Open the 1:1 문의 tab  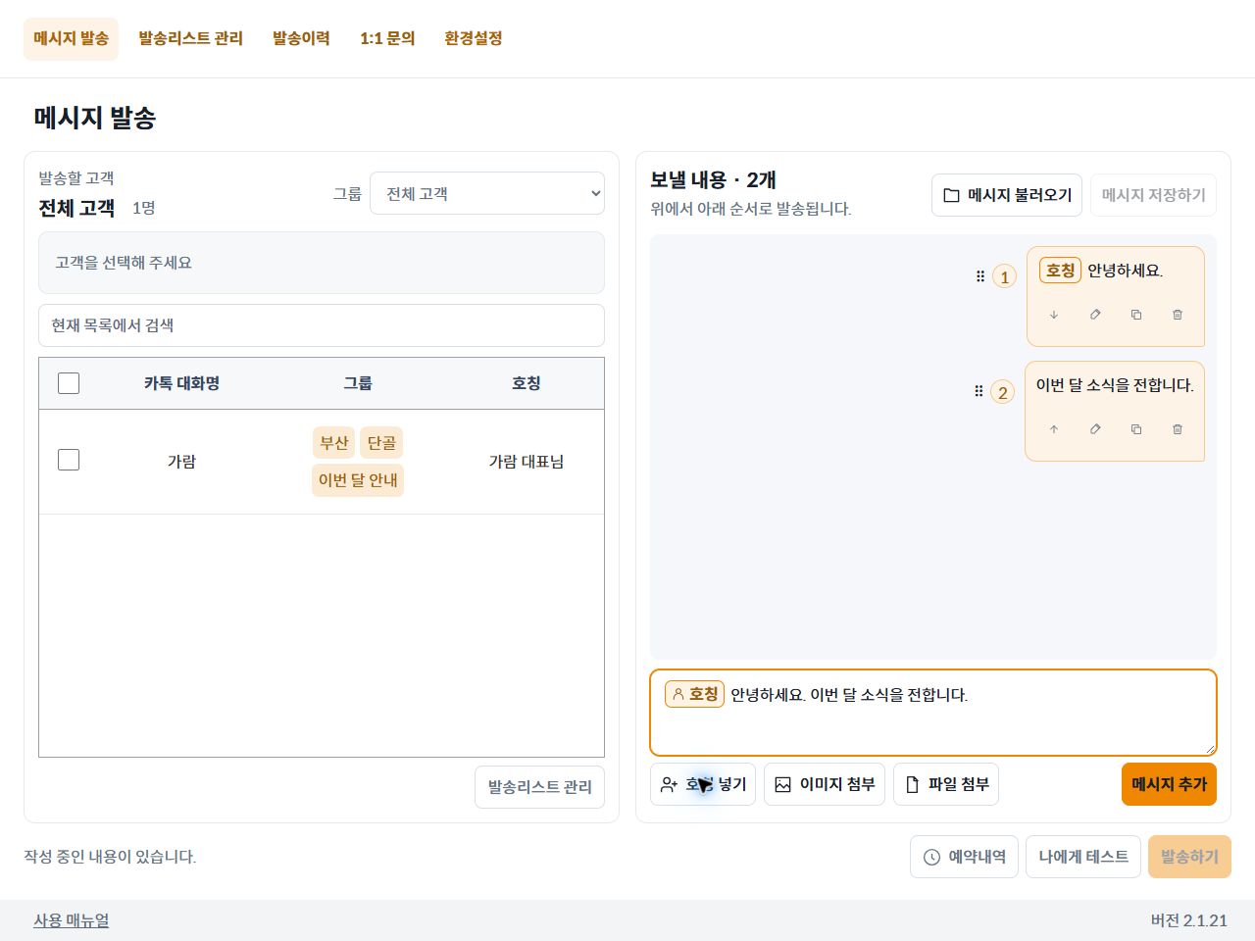[387, 38]
